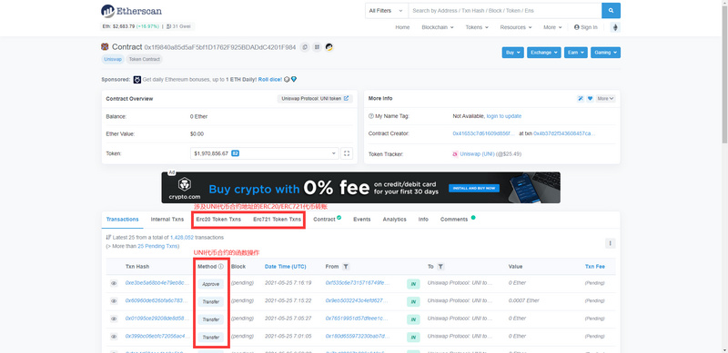Toggle eye preview for first transaction row

point(114,283)
